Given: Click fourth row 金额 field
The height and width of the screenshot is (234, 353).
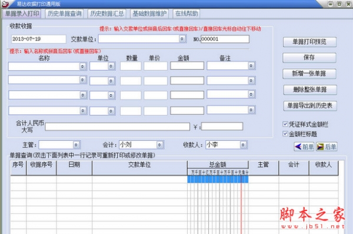Looking at the screenshot, I should click(x=187, y=111).
